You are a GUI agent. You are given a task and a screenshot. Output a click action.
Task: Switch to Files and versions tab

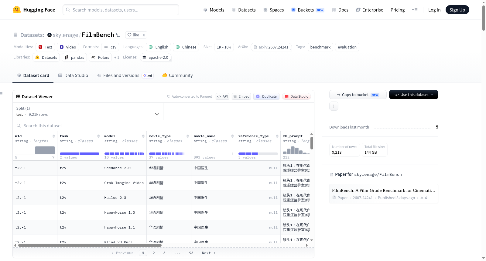click(x=125, y=75)
